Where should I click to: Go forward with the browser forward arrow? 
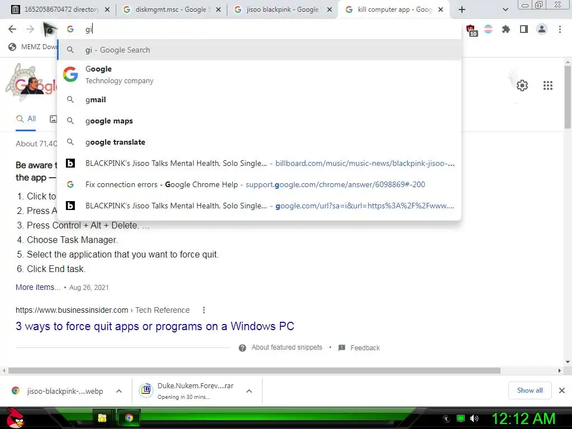tap(30, 29)
